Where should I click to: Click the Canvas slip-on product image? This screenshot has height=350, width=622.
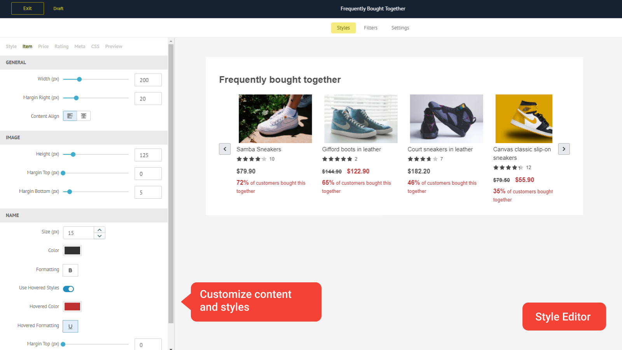pyautogui.click(x=524, y=119)
